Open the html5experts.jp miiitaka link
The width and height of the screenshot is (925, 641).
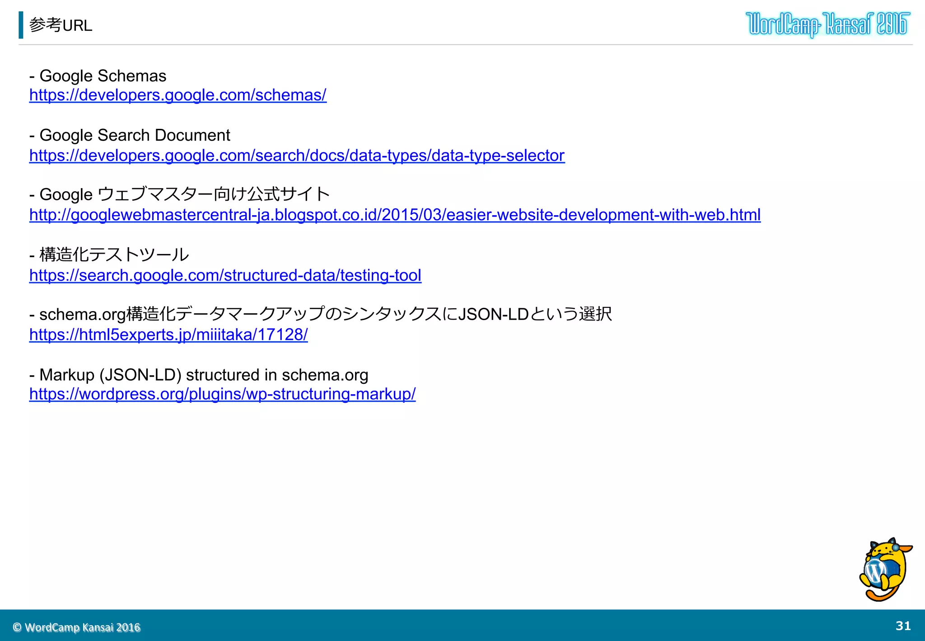(168, 335)
